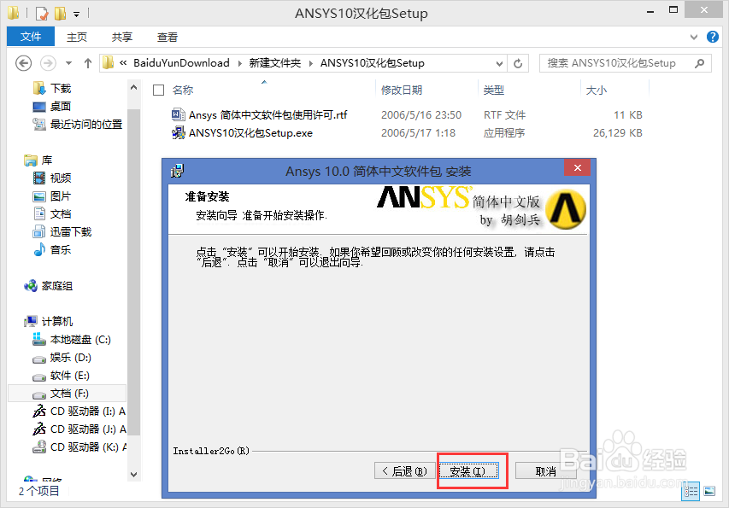
Task: Select the ANSYS10汉化包Setup.exe application icon
Action: (x=179, y=132)
